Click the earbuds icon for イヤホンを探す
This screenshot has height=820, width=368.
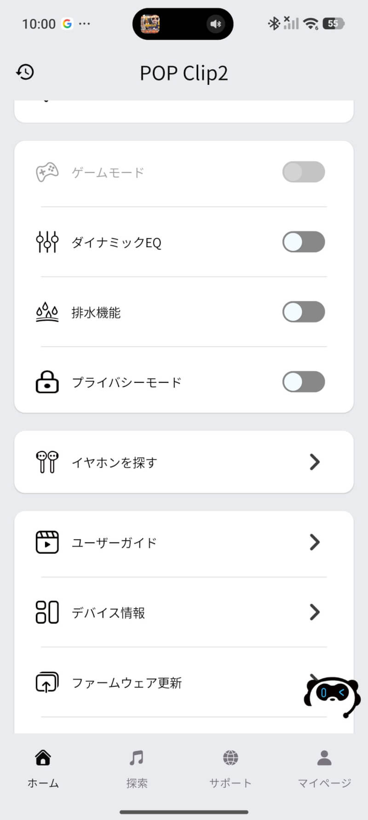click(47, 462)
